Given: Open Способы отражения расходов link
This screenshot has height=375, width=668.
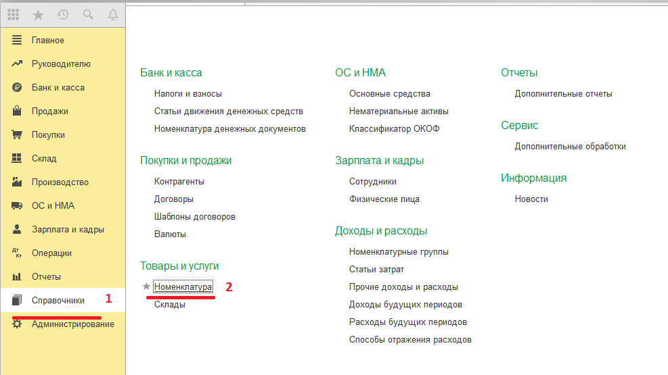Looking at the screenshot, I should (x=410, y=340).
